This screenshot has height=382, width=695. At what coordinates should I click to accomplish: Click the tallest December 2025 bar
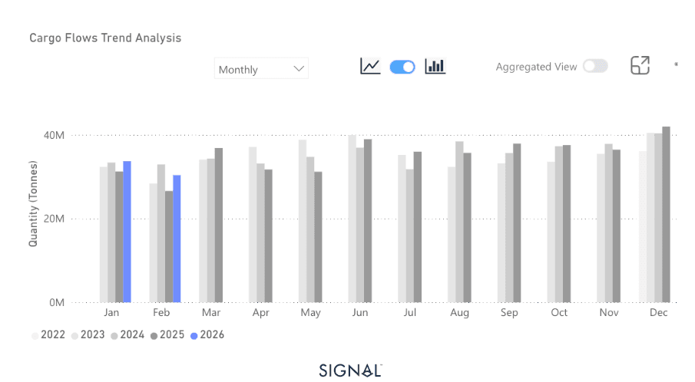click(666, 215)
